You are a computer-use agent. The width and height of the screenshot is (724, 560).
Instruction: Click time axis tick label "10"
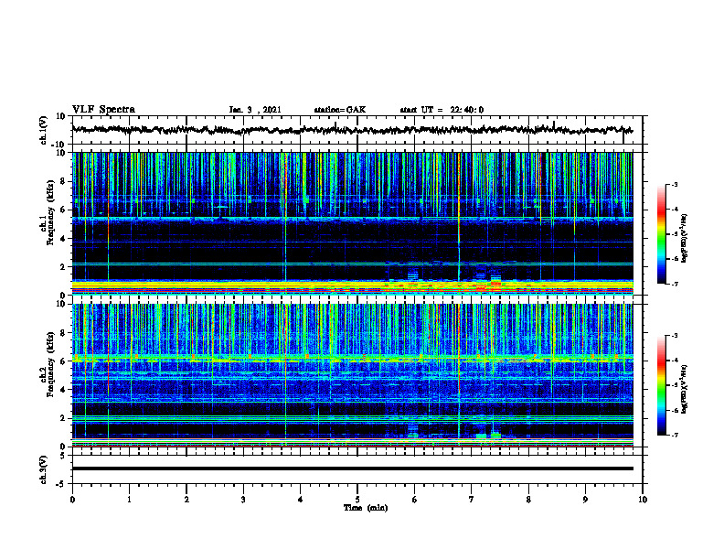pos(643,500)
